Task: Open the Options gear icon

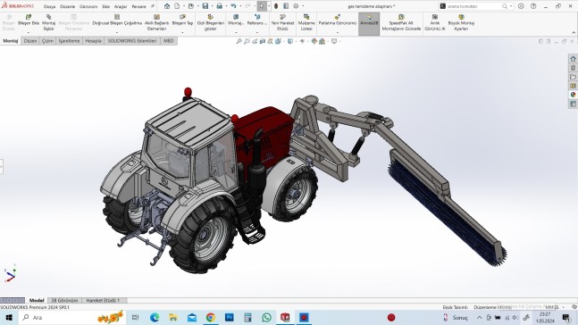Action: coord(296,6)
